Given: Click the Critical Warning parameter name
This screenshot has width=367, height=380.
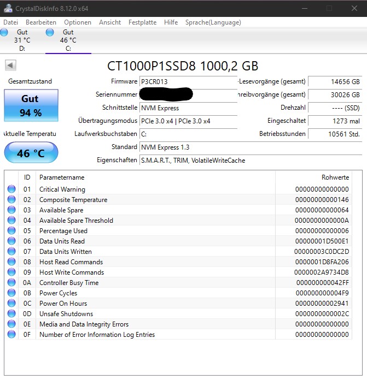Looking at the screenshot, I should point(62,189).
